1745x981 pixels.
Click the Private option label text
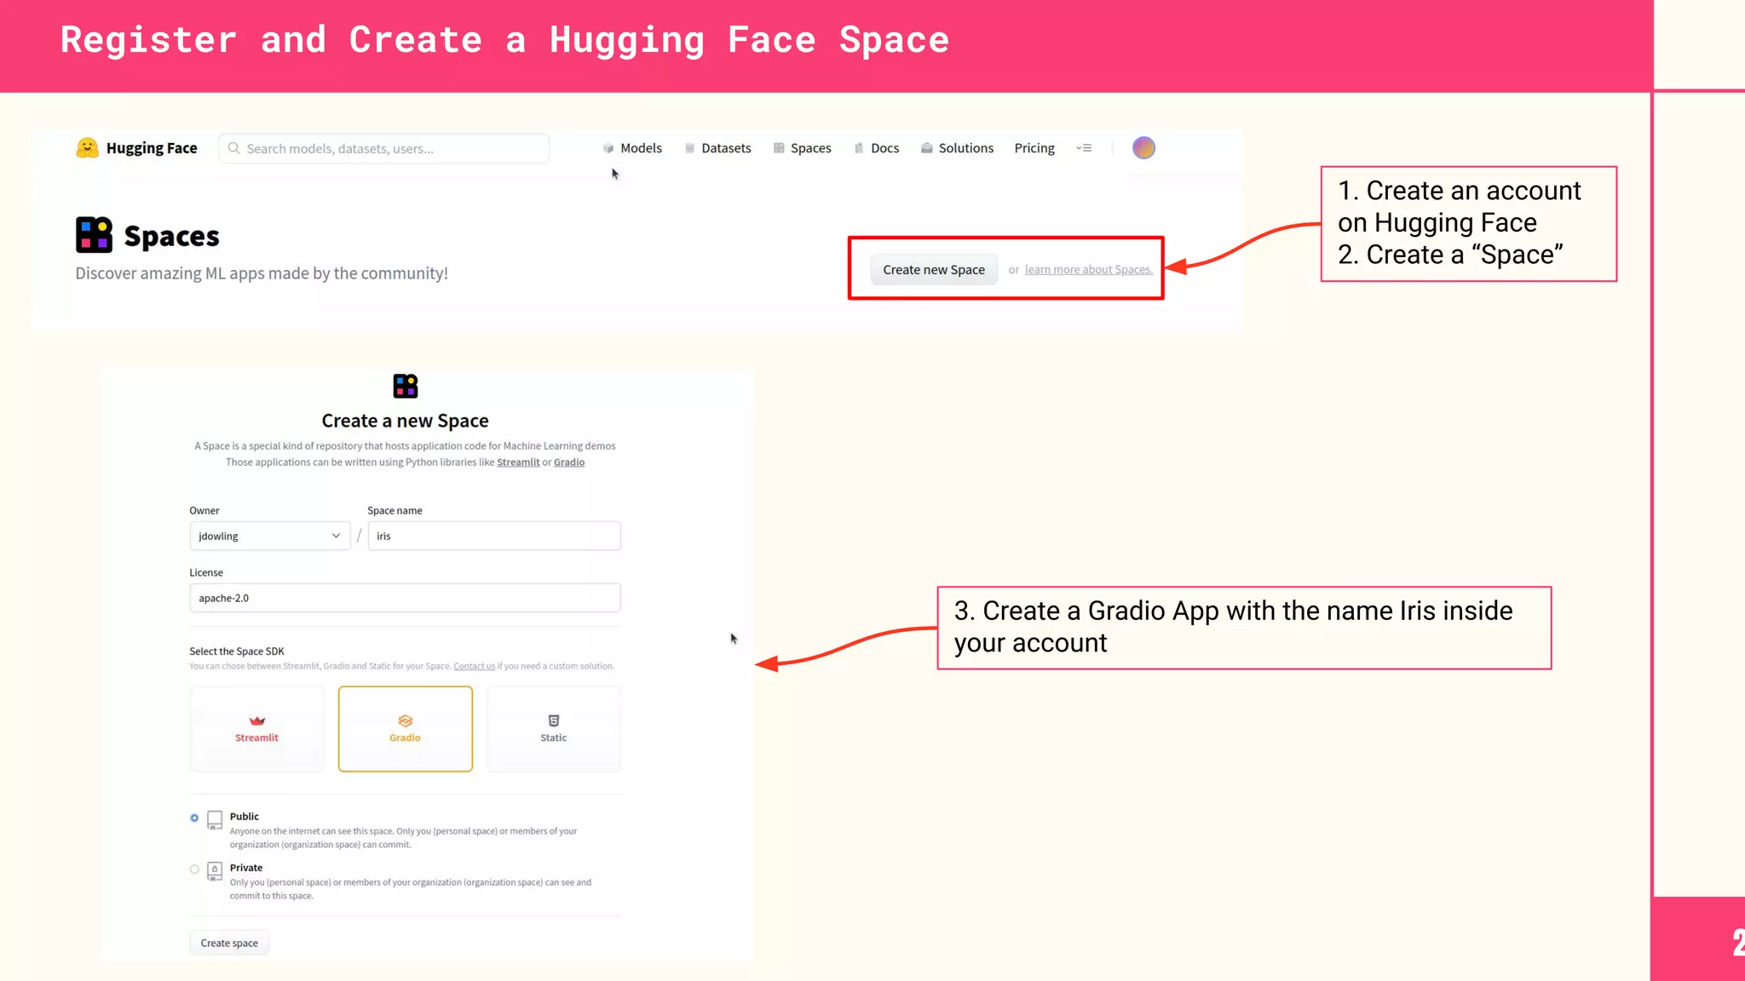246,868
